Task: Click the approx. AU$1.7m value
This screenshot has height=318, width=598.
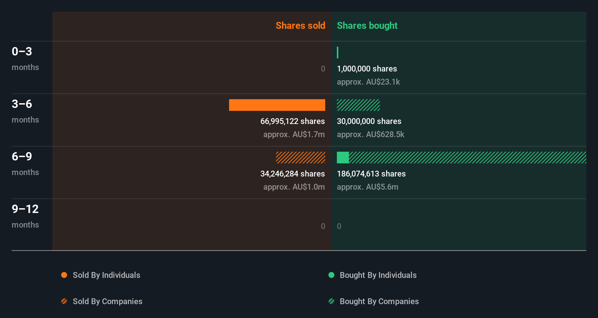Action: [294, 134]
